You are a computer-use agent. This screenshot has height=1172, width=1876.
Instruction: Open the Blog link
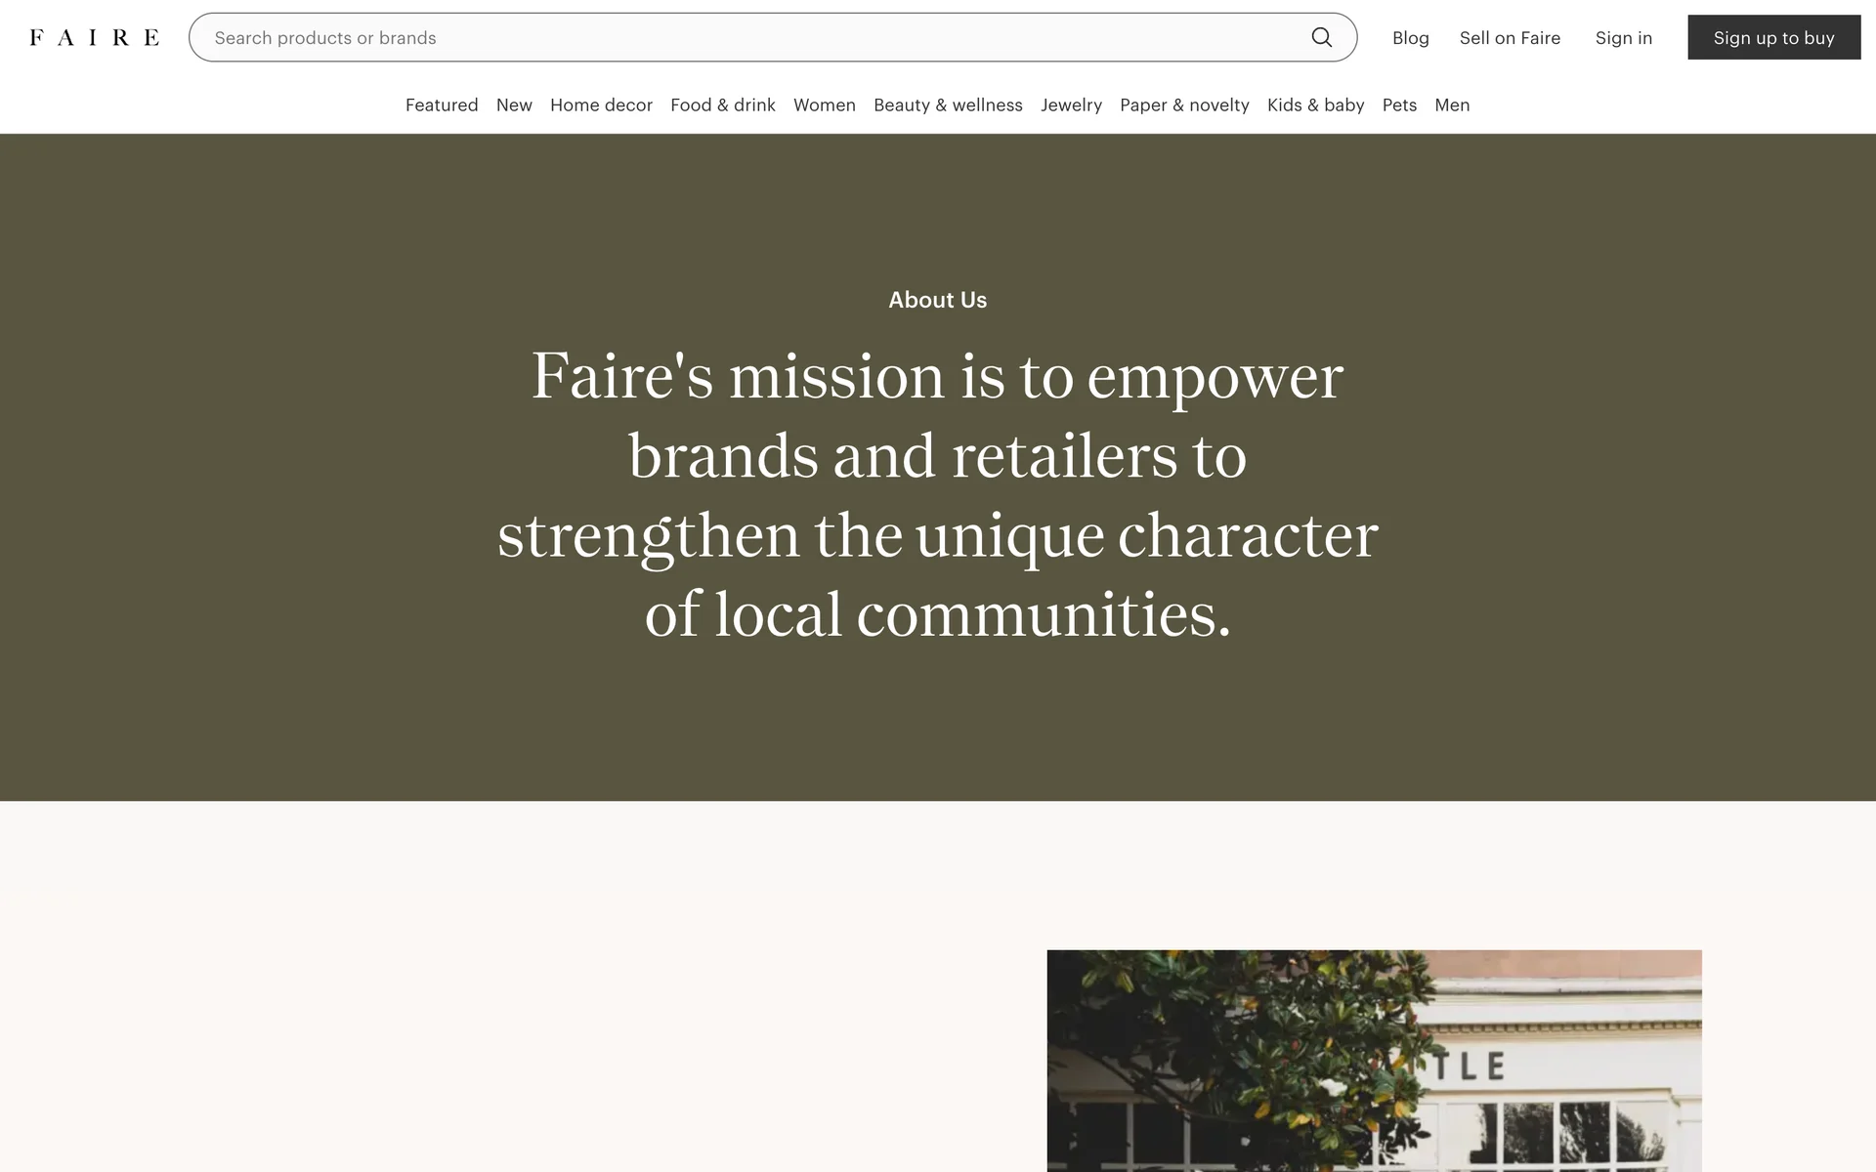pos(1410,37)
